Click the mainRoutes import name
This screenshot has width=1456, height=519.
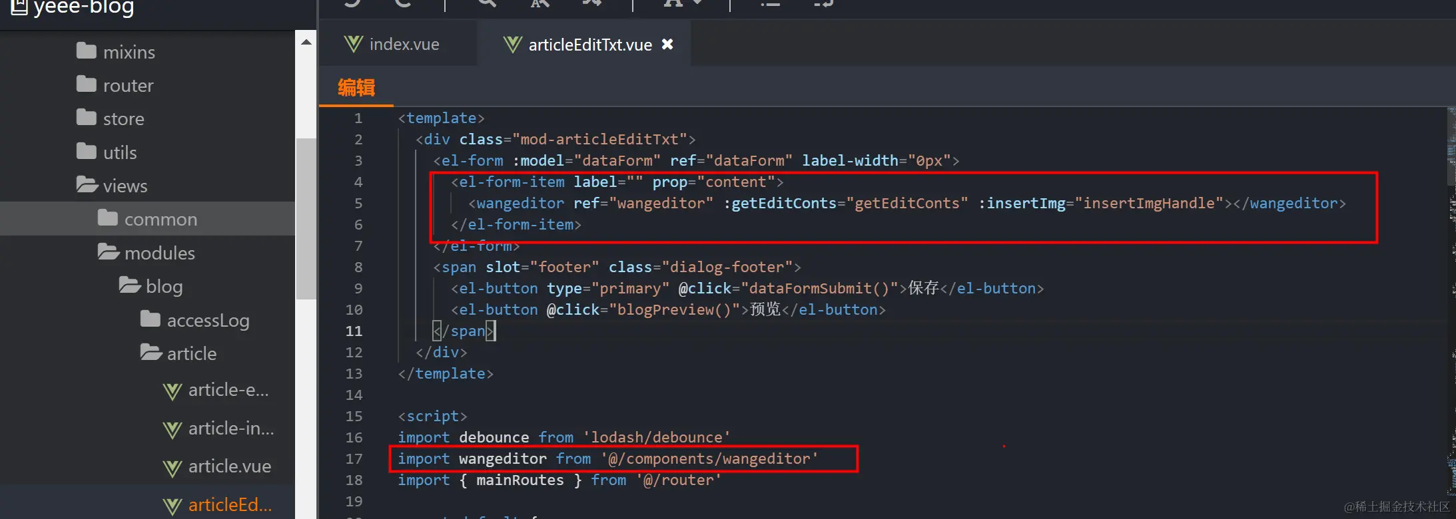520,480
